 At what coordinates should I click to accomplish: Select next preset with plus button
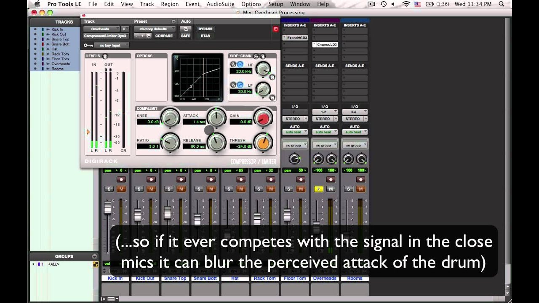pyautogui.click(x=143, y=36)
